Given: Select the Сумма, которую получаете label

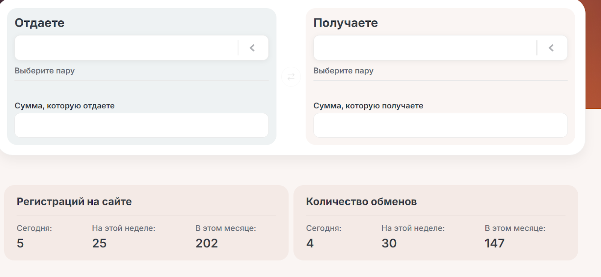Looking at the screenshot, I should 368,106.
